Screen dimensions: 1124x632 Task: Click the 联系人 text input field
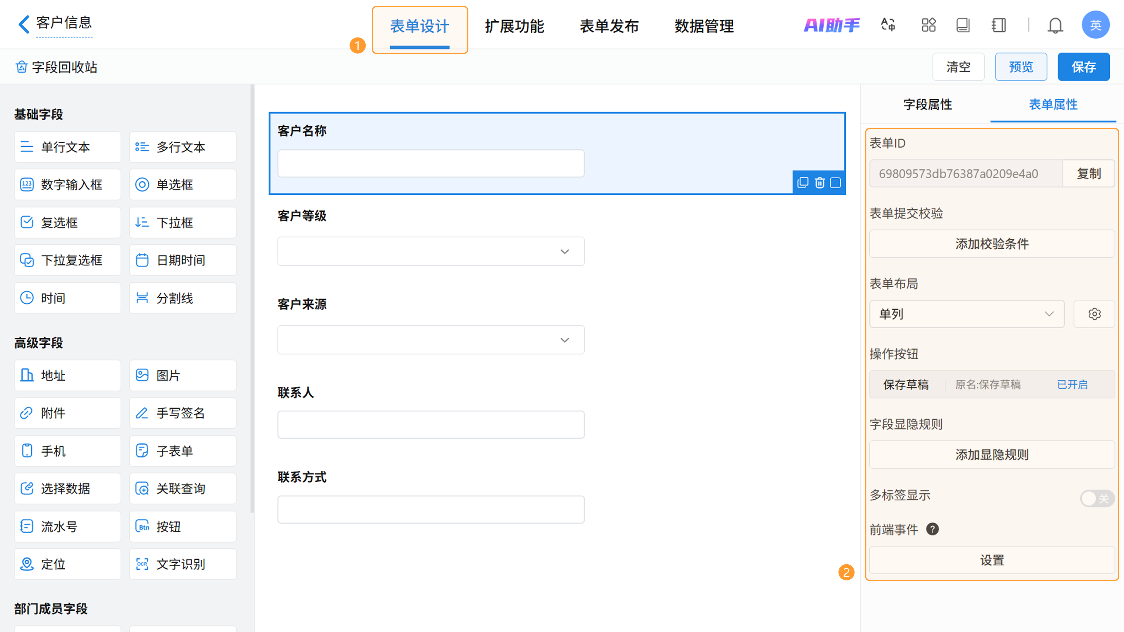(431, 424)
